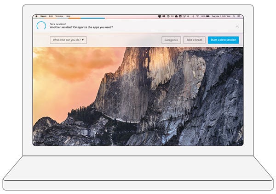Click the Saent circular timer icon
Image resolution: width=276 pixels, height=194 pixels.
click(41, 26)
